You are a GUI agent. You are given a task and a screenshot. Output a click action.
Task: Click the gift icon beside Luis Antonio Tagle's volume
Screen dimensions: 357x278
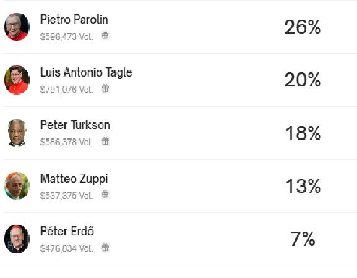click(105, 88)
